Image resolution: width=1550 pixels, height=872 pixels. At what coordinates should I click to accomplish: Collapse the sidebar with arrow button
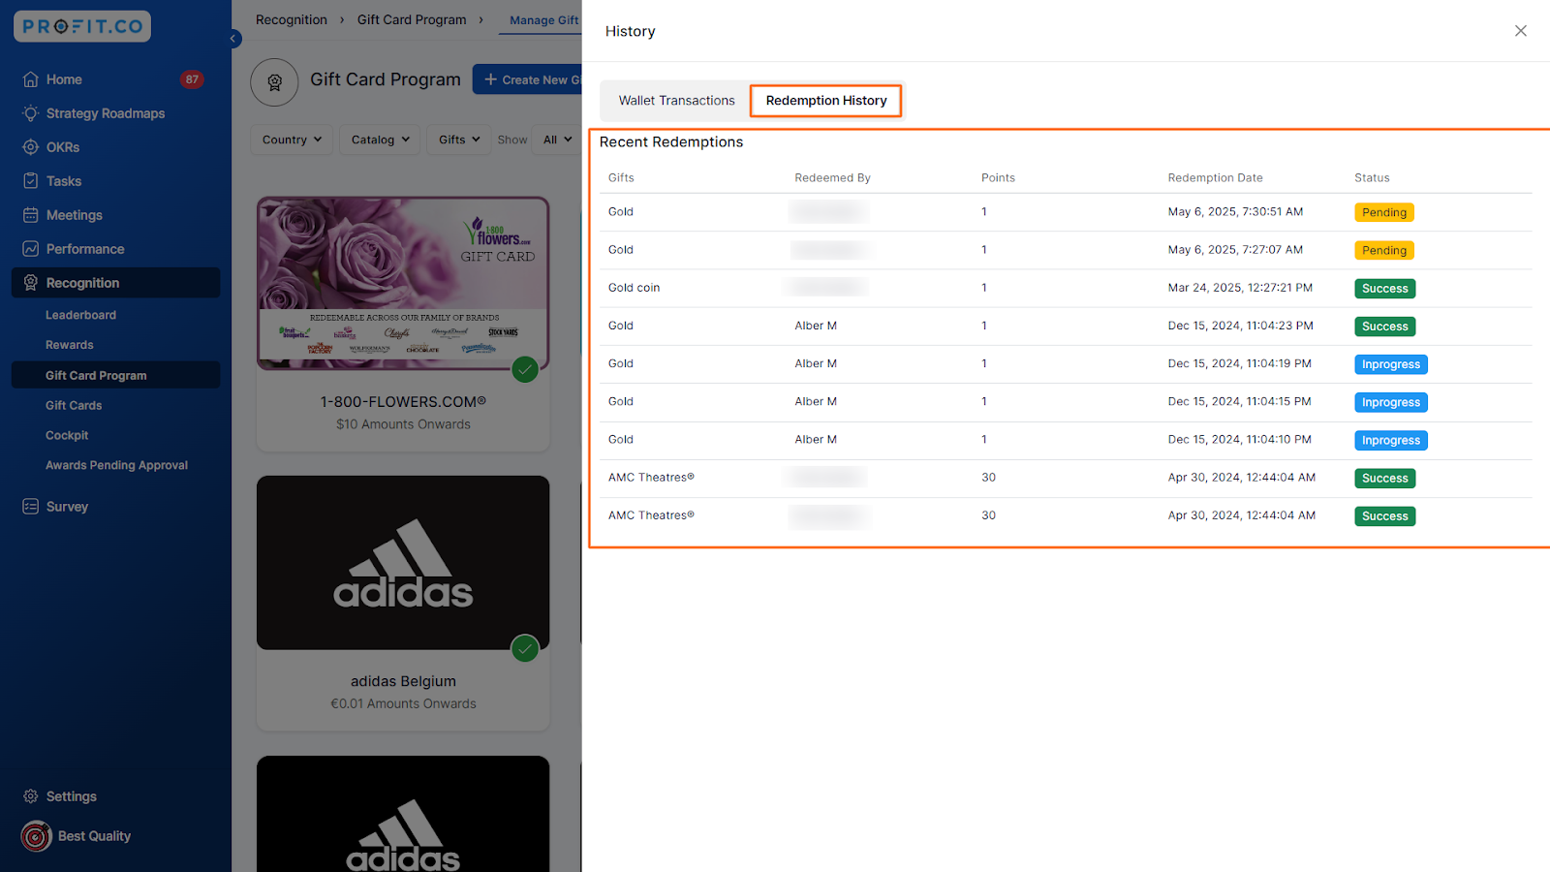click(233, 39)
